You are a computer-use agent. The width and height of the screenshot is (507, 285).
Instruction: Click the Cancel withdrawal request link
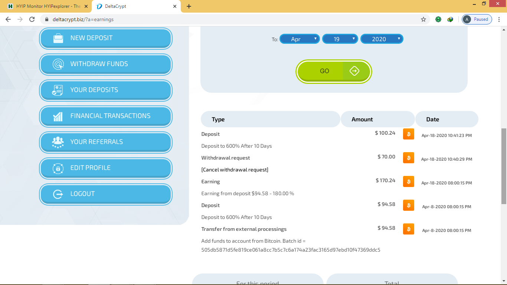(235, 170)
